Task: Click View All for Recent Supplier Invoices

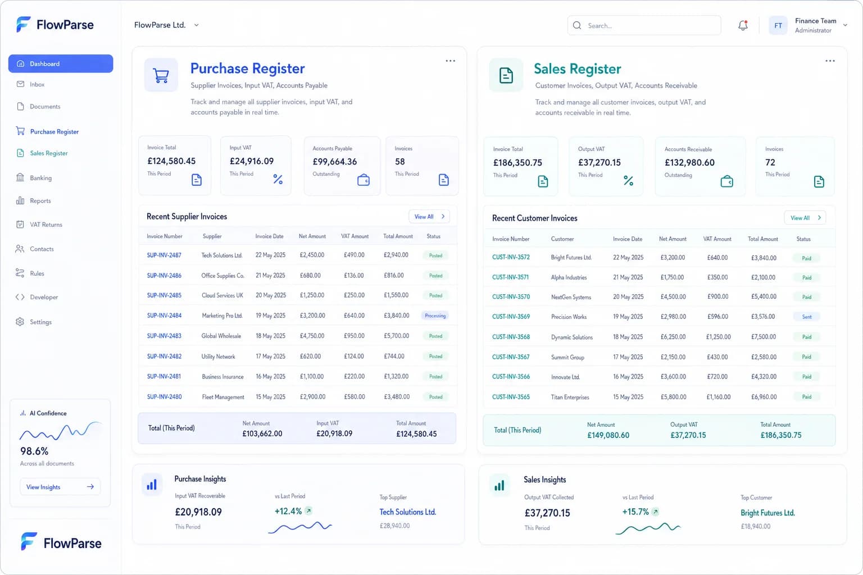Action: [x=429, y=216]
